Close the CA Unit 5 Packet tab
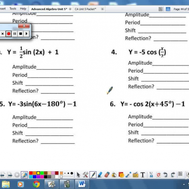This screenshot has height=189, width=189. click(x=102, y=9)
